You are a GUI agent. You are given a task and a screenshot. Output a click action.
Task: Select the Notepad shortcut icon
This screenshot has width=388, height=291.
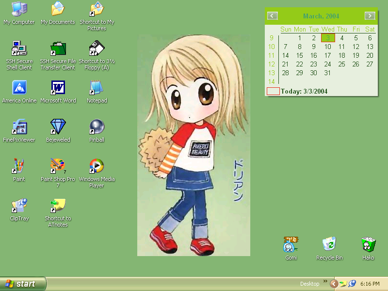click(x=97, y=87)
